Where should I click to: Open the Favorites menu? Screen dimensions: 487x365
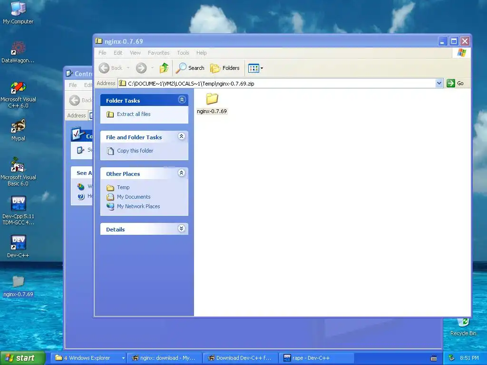158,53
